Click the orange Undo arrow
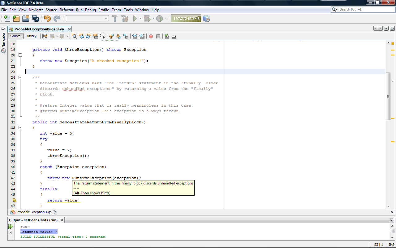The image size is (396, 248). click(47, 19)
